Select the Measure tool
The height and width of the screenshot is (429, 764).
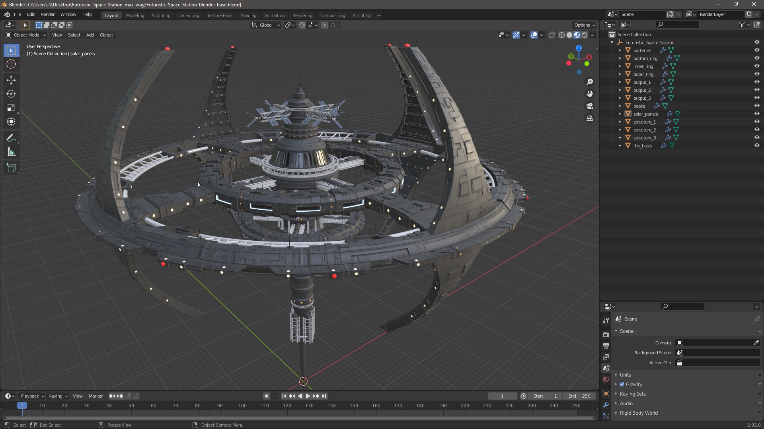pyautogui.click(x=11, y=152)
